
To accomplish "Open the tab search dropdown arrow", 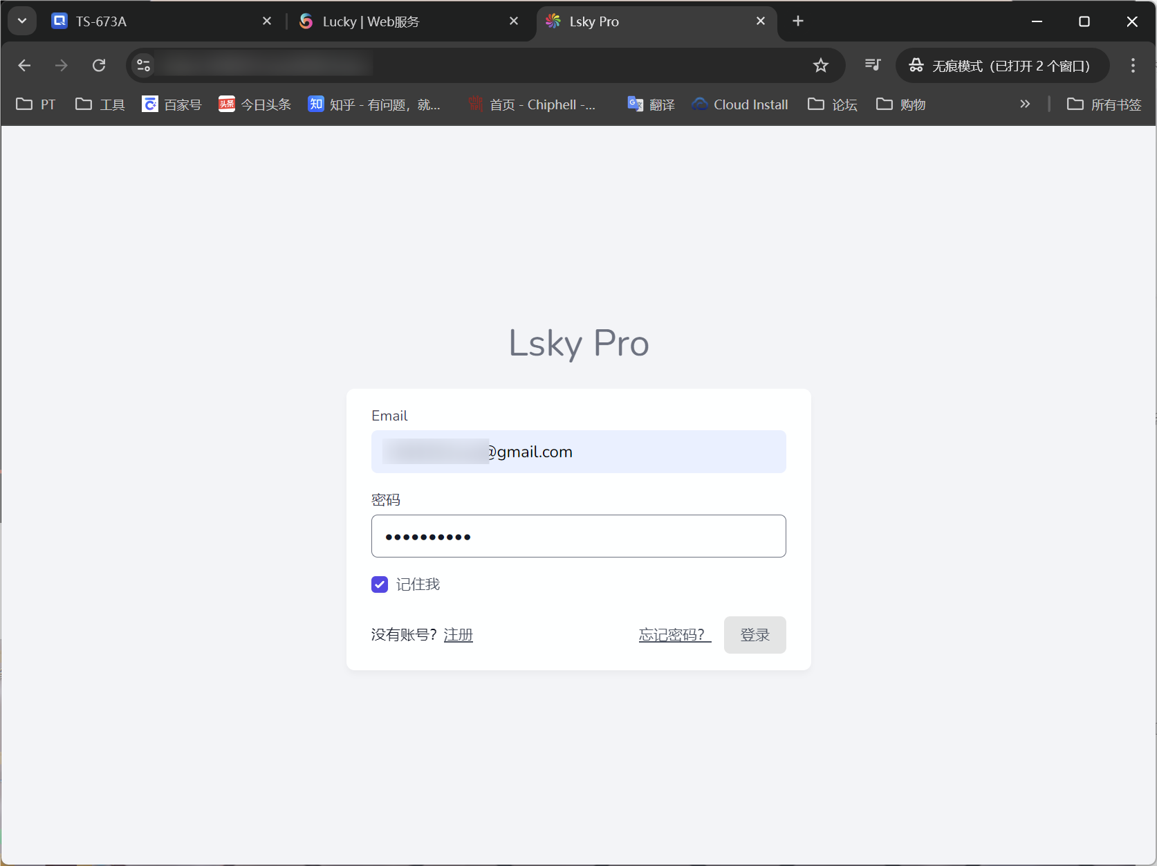I will (x=22, y=21).
